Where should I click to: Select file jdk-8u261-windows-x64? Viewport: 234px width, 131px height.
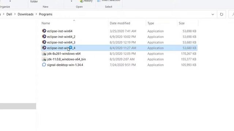[64, 53]
